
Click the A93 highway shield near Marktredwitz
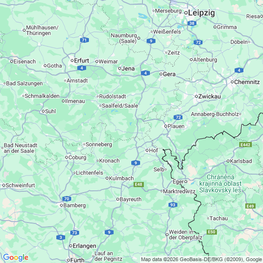pyautogui.click(x=173, y=205)
